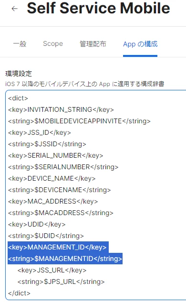This screenshot has width=186, height=304.
Task: Click the JSS_ID key line
Action: point(40,132)
